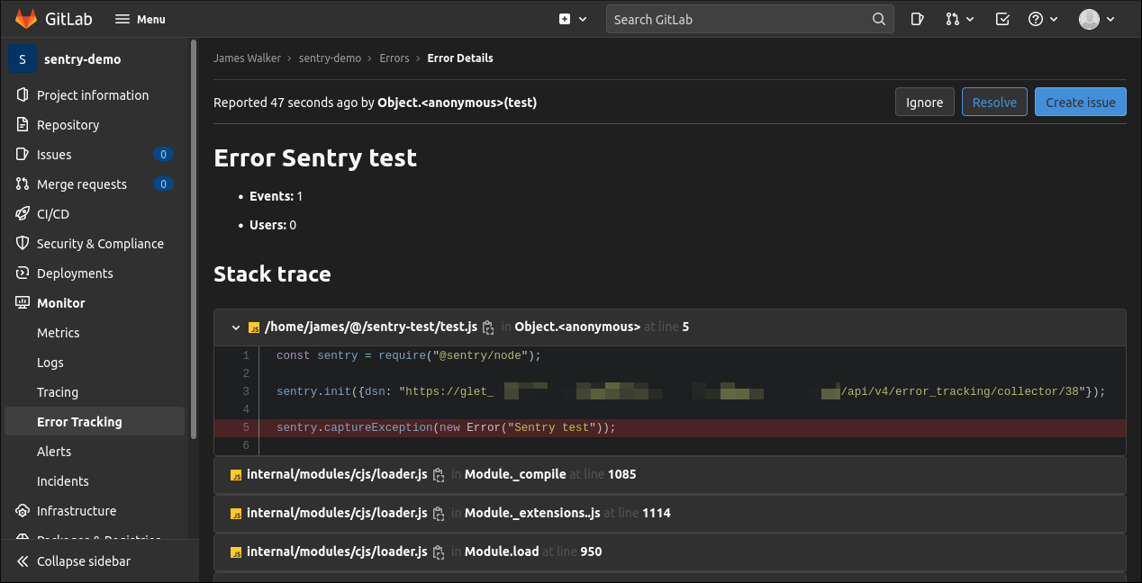Click the Create issue button
The width and height of the screenshot is (1142, 583).
[1081, 102]
